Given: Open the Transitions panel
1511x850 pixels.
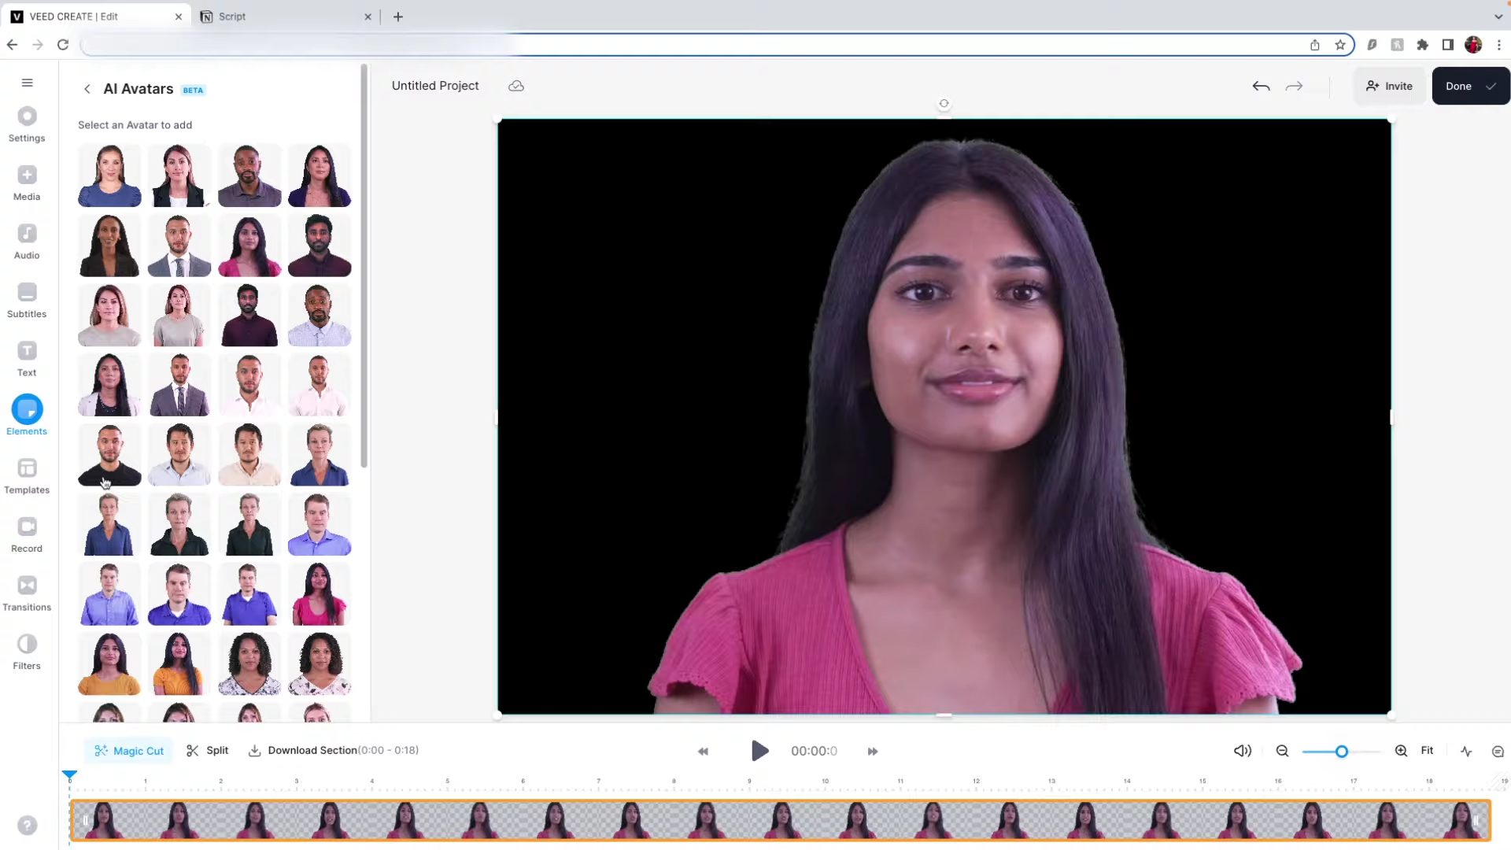Looking at the screenshot, I should 26,593.
